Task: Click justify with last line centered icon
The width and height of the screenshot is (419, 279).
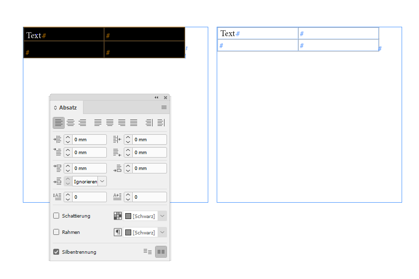Action: (x=110, y=123)
